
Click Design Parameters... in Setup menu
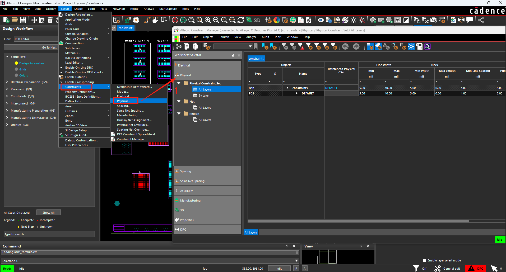[79, 15]
